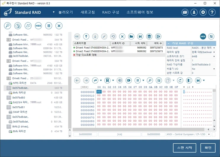Click the hex toolbar floppy save icon
The image size is (220, 157).
[198, 81]
